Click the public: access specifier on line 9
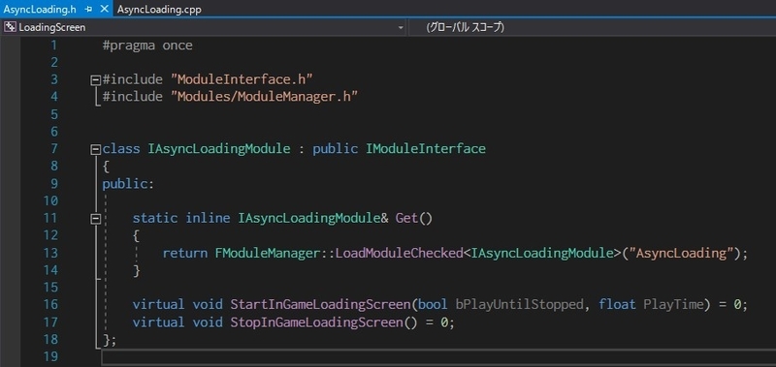 tap(128, 184)
